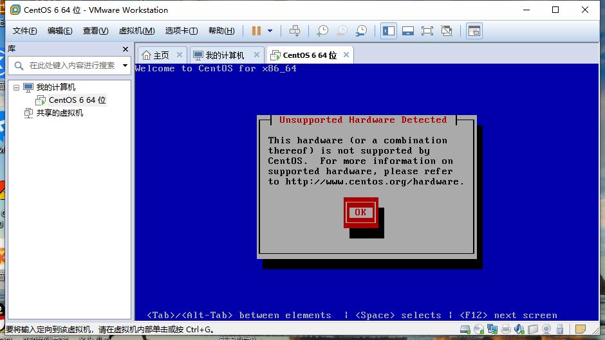The width and height of the screenshot is (605, 340).
Task: Open the library search filter dropdown
Action: click(125, 66)
